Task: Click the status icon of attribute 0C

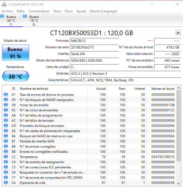Action: (6, 110)
